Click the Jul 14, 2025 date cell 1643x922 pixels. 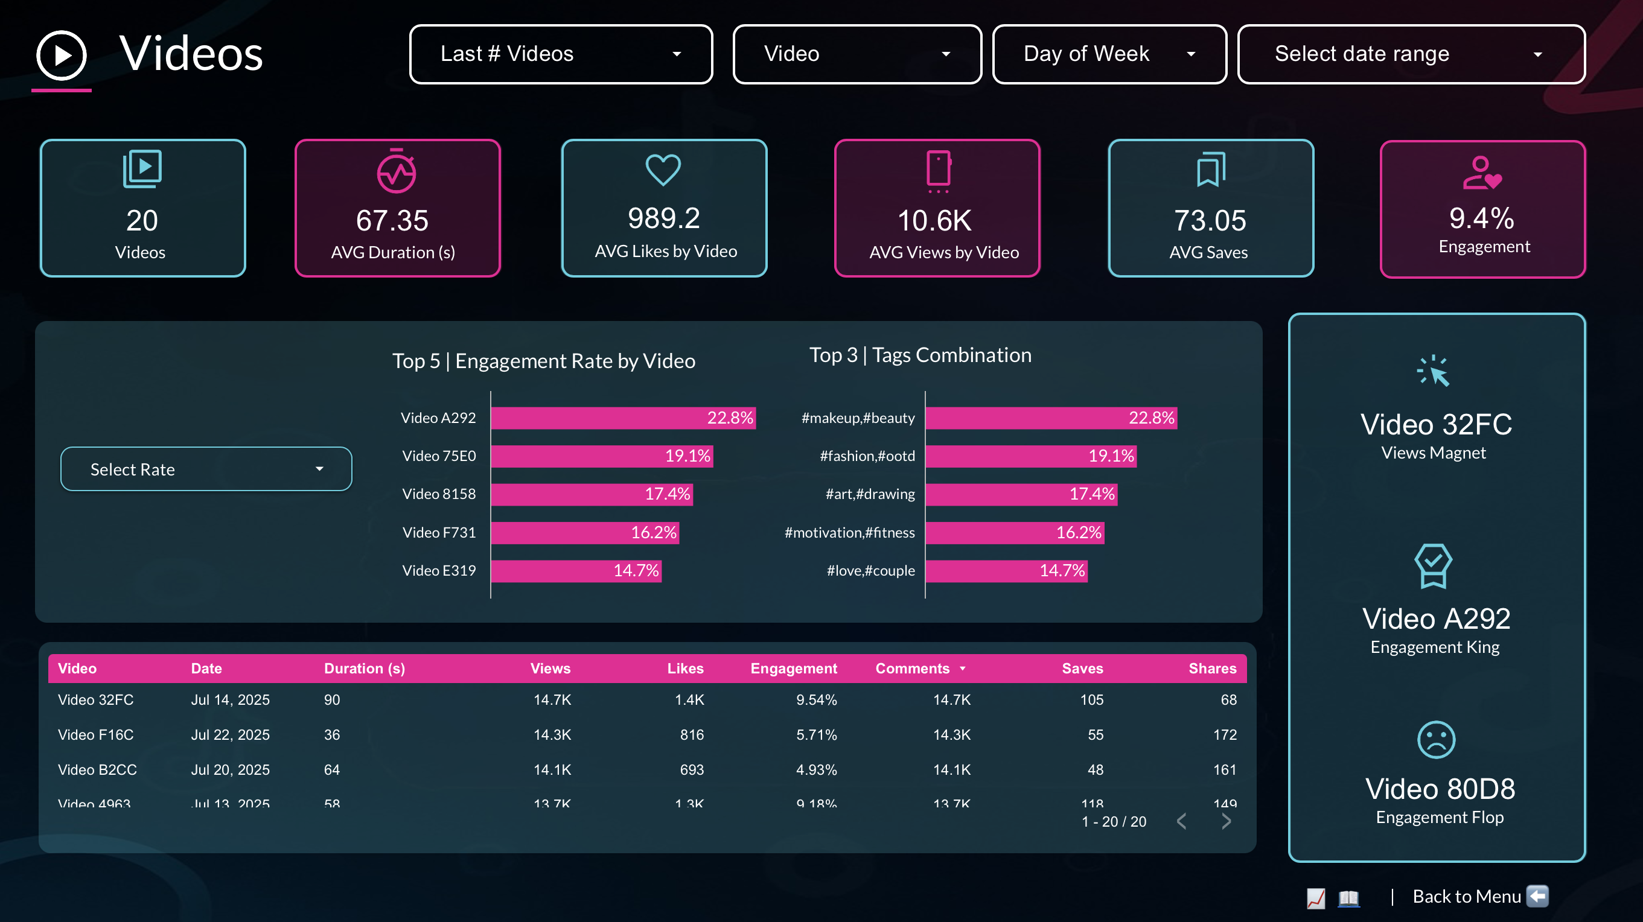point(230,699)
